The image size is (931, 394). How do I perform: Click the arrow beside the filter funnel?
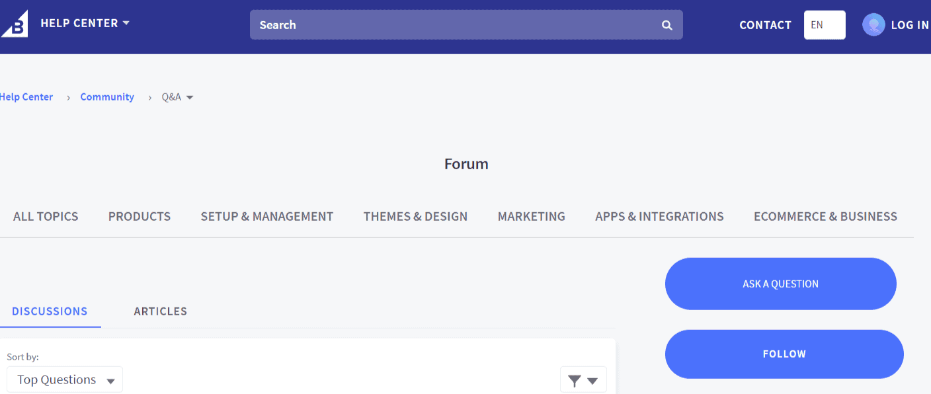click(591, 379)
